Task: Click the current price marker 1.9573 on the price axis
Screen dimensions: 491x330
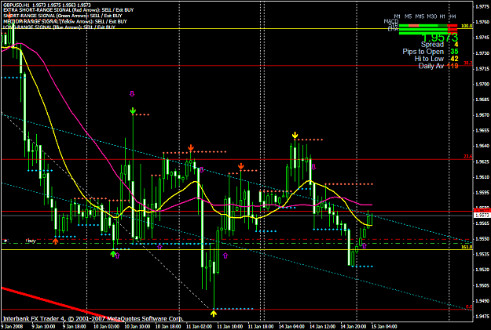Action: (482, 216)
